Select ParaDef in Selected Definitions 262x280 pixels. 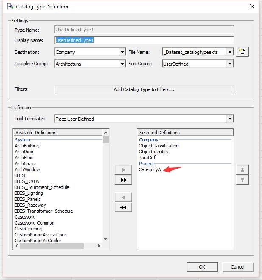[147, 158]
